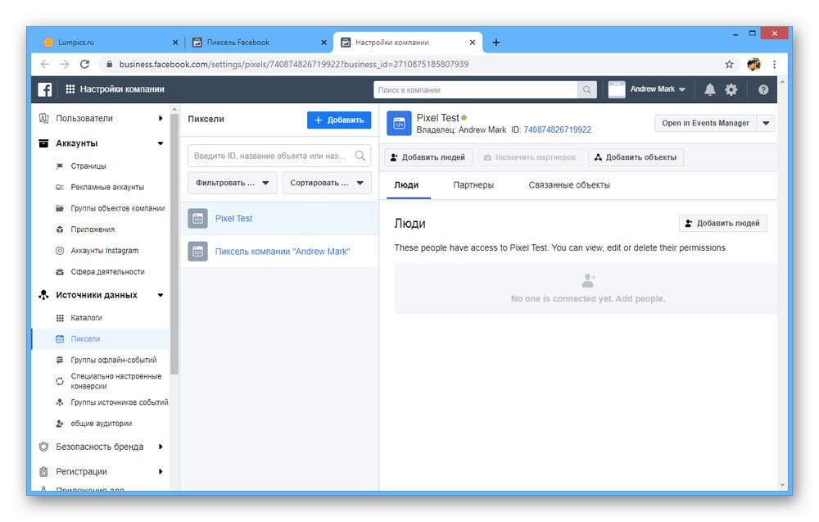Click the Пользователи sidebar icon

[44, 119]
